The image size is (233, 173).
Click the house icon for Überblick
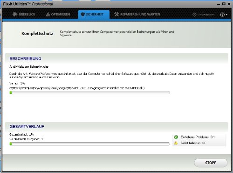point(15,14)
